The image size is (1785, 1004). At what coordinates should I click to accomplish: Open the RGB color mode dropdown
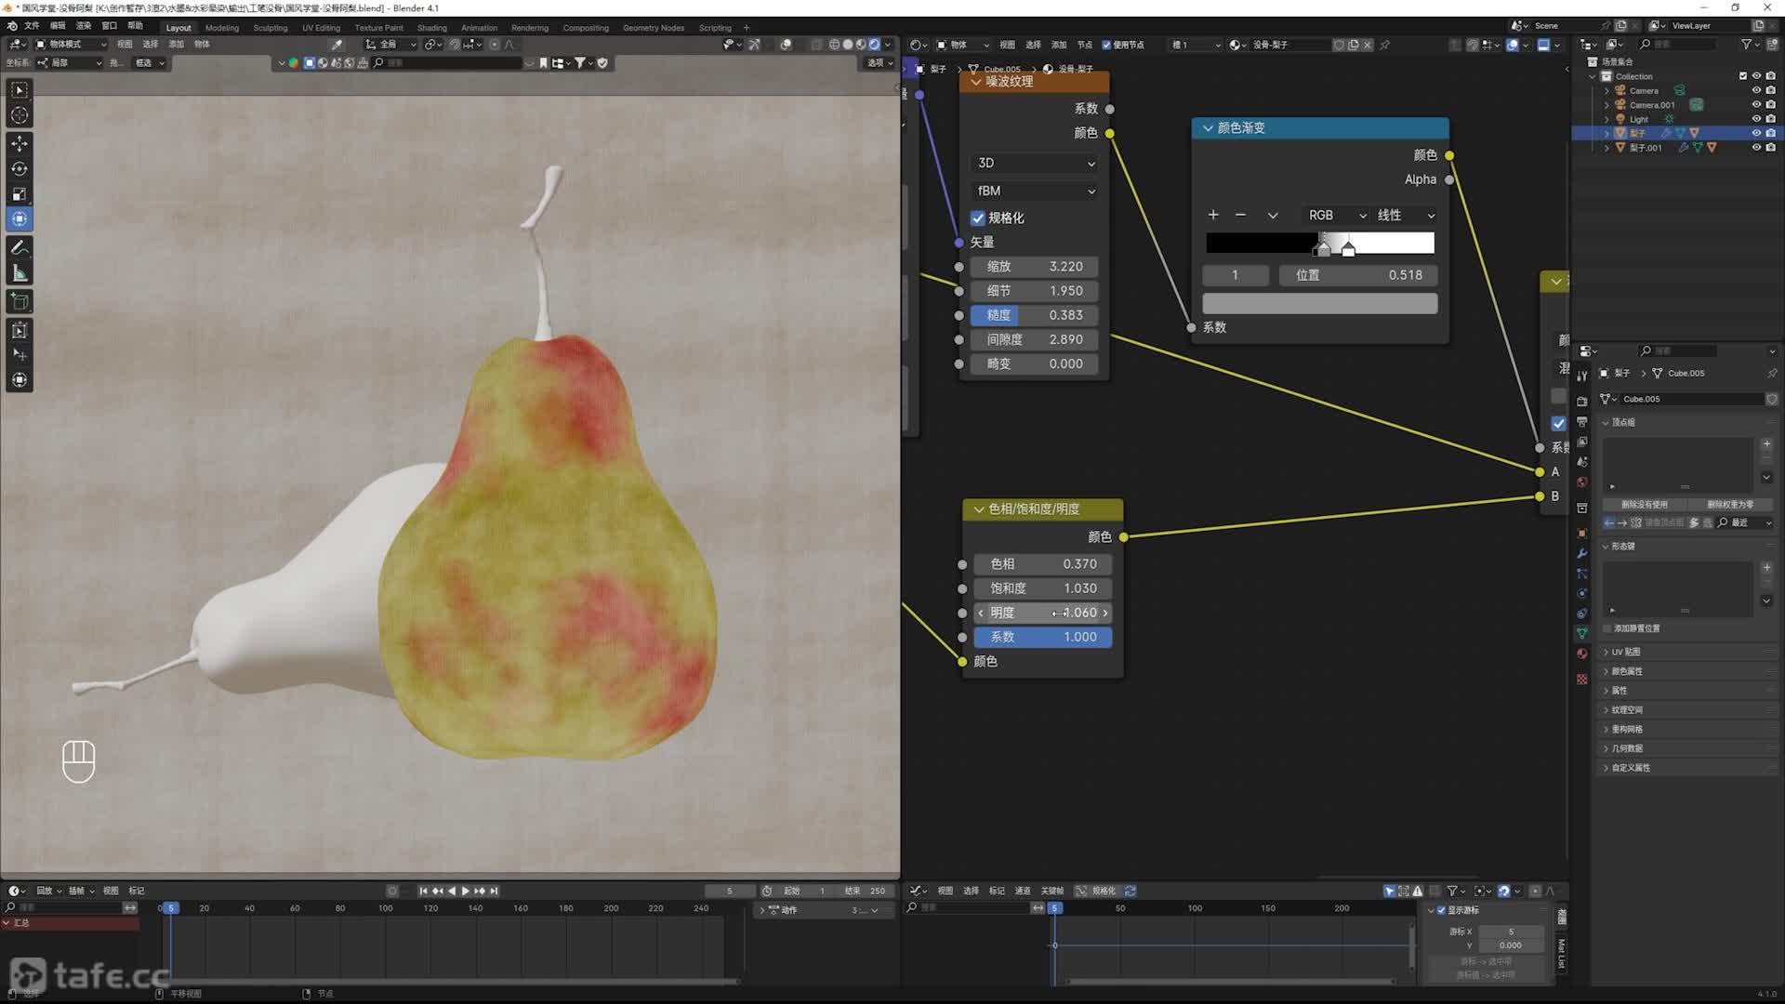coord(1335,215)
